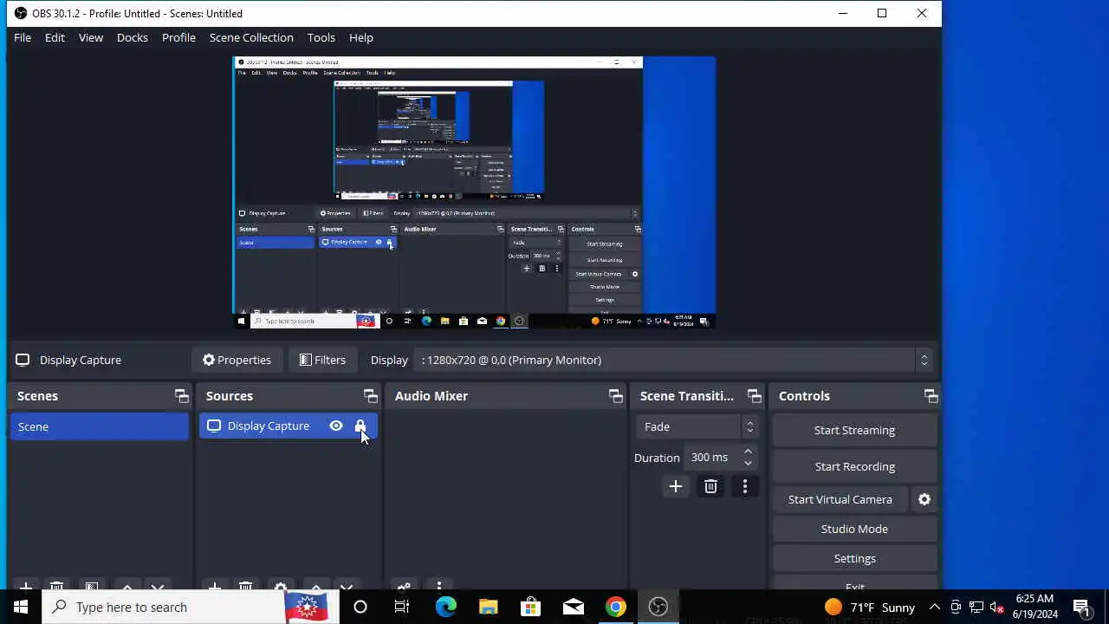Click the muted volume tray icon
The height and width of the screenshot is (624, 1109).
point(996,607)
